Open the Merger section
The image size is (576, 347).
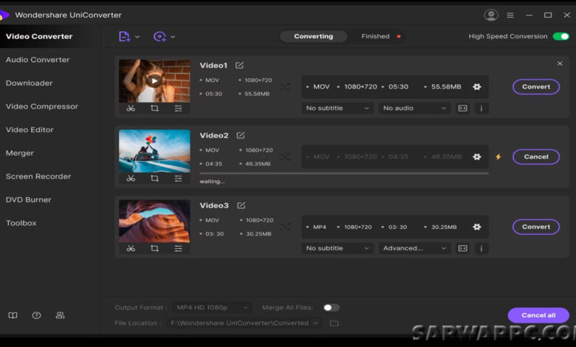click(19, 153)
